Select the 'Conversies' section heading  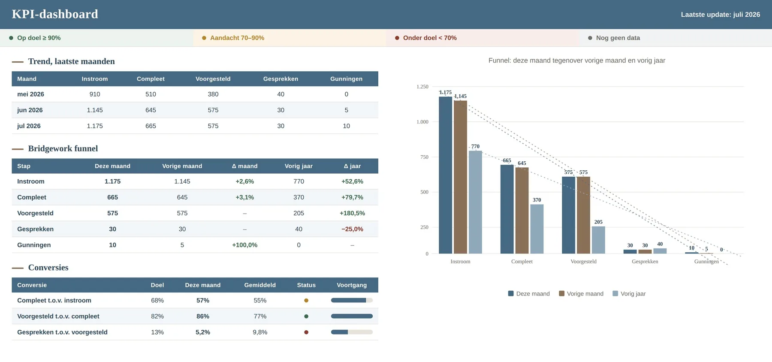[x=48, y=268]
